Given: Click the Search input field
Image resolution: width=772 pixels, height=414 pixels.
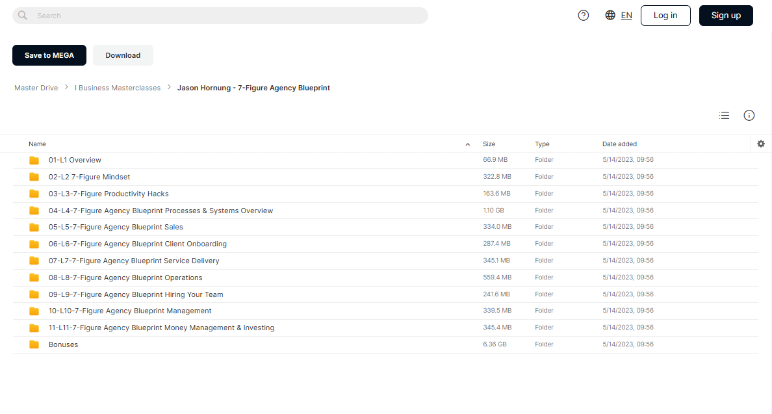Looking at the screenshot, I should tap(220, 15).
